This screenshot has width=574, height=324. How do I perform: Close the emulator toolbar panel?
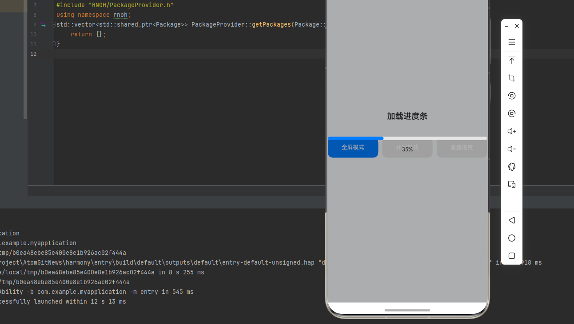(517, 26)
